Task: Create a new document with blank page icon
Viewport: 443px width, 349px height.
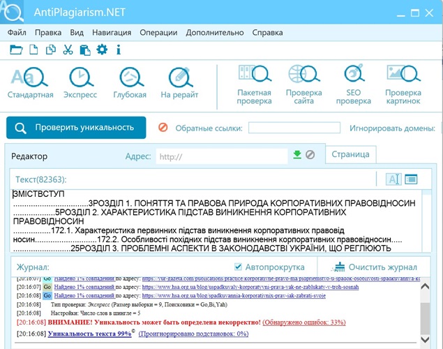Action: [x=34, y=50]
